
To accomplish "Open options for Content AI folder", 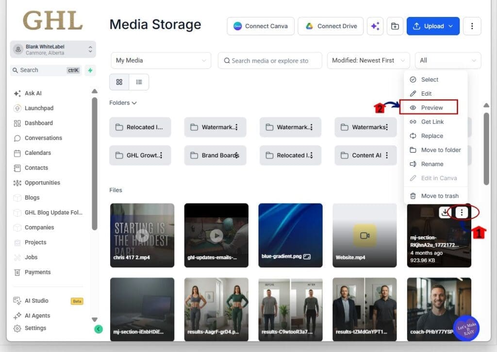I will (x=387, y=155).
